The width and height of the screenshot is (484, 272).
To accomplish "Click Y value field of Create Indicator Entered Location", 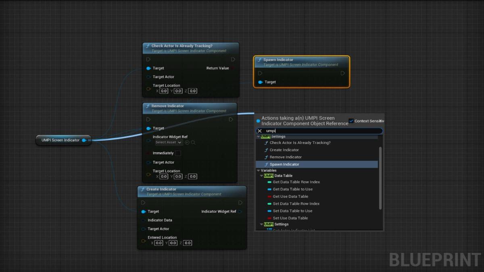I will tap(173, 243).
